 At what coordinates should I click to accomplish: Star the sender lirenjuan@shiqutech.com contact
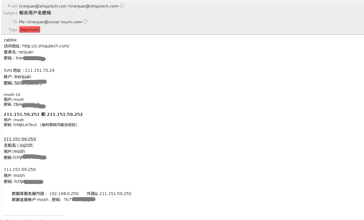(122, 5)
